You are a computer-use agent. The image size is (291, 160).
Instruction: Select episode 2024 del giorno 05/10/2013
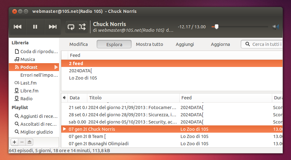click(x=172, y=122)
